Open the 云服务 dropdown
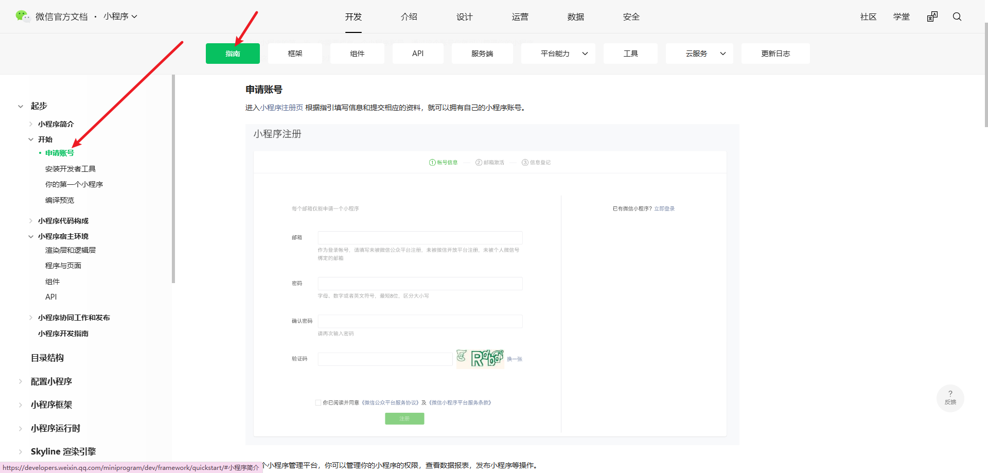The width and height of the screenshot is (988, 473). click(699, 54)
